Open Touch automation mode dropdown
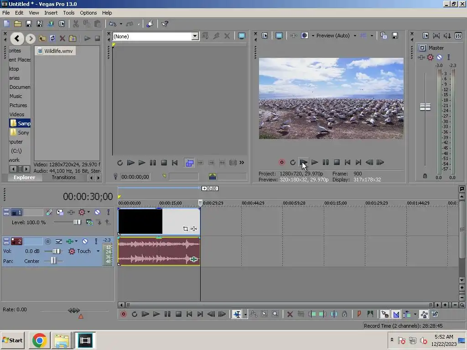 98,251
